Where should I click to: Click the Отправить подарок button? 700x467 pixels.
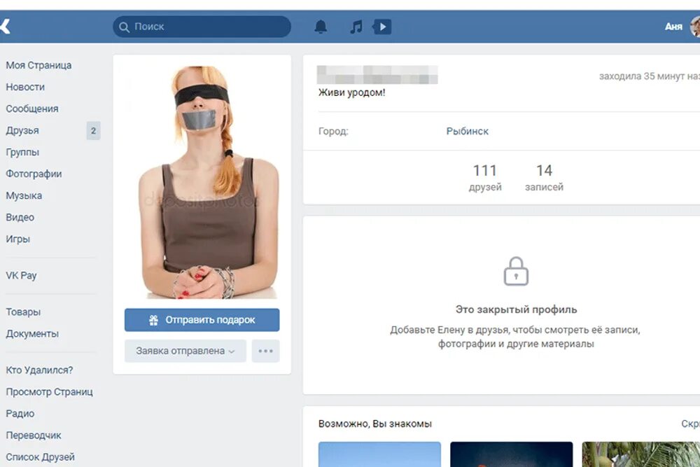[202, 320]
